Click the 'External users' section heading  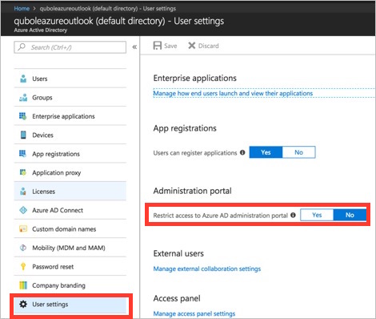pos(178,253)
